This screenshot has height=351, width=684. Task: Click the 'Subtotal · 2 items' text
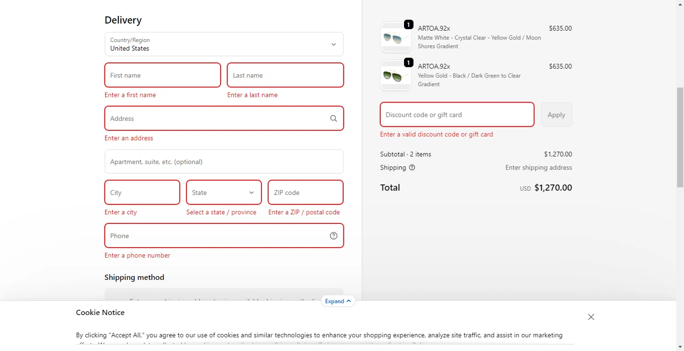(405, 154)
